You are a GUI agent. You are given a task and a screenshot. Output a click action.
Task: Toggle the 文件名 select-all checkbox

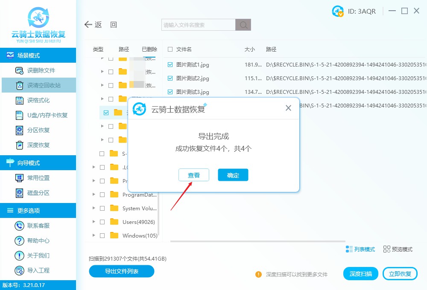click(170, 49)
